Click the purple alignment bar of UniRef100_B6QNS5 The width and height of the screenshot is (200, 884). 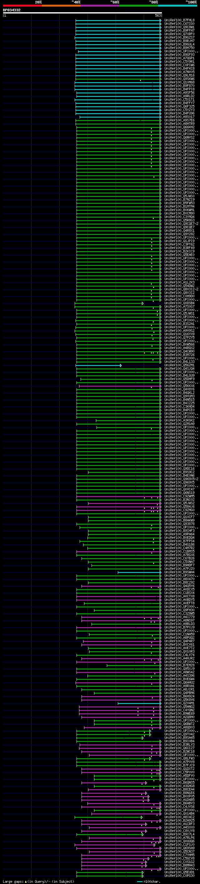point(114,783)
